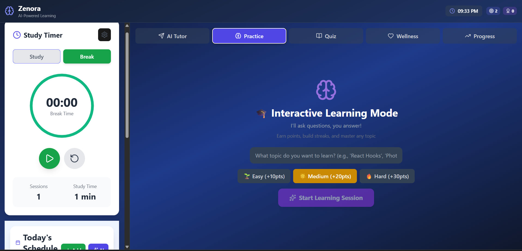Click the large purple brain icon
Viewport: 522px width, 251px height.
[326, 90]
